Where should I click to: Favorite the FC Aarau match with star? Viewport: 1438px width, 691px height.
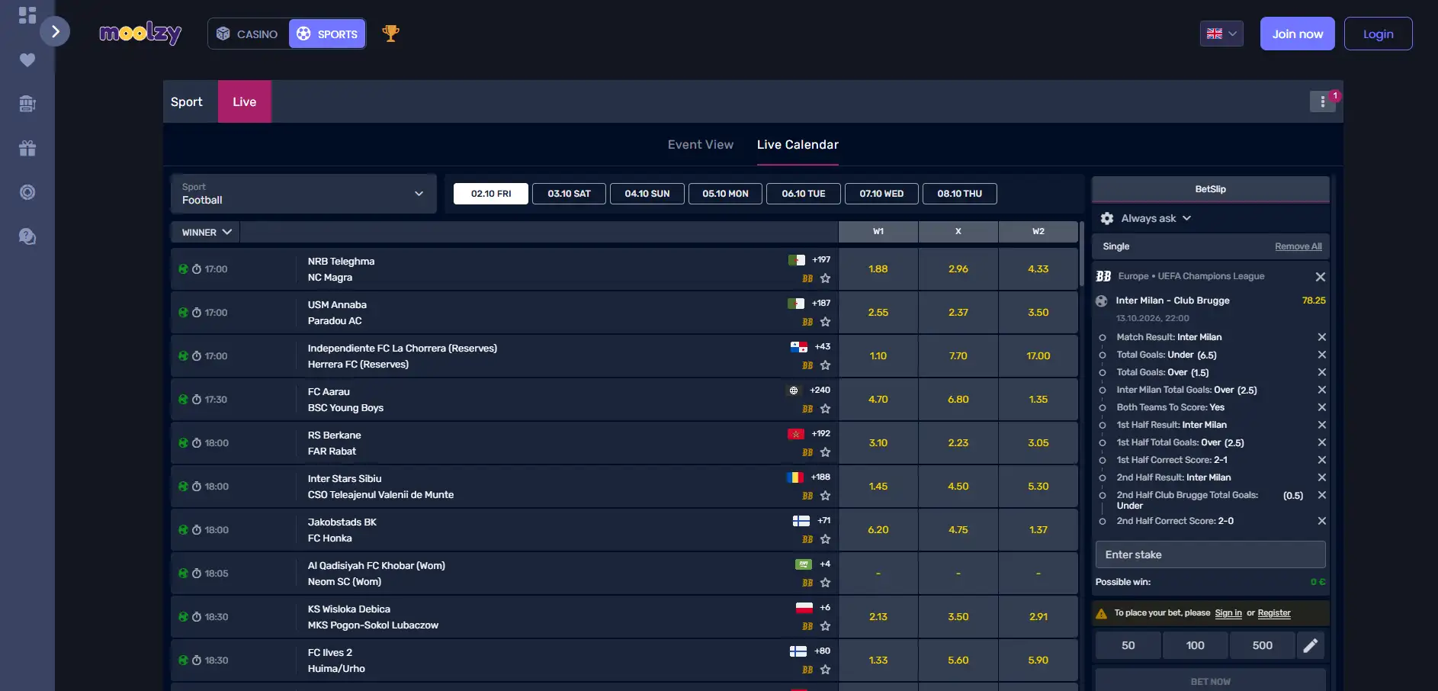(825, 409)
